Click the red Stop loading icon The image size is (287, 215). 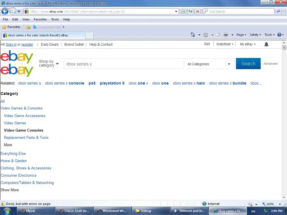pos(198,11)
